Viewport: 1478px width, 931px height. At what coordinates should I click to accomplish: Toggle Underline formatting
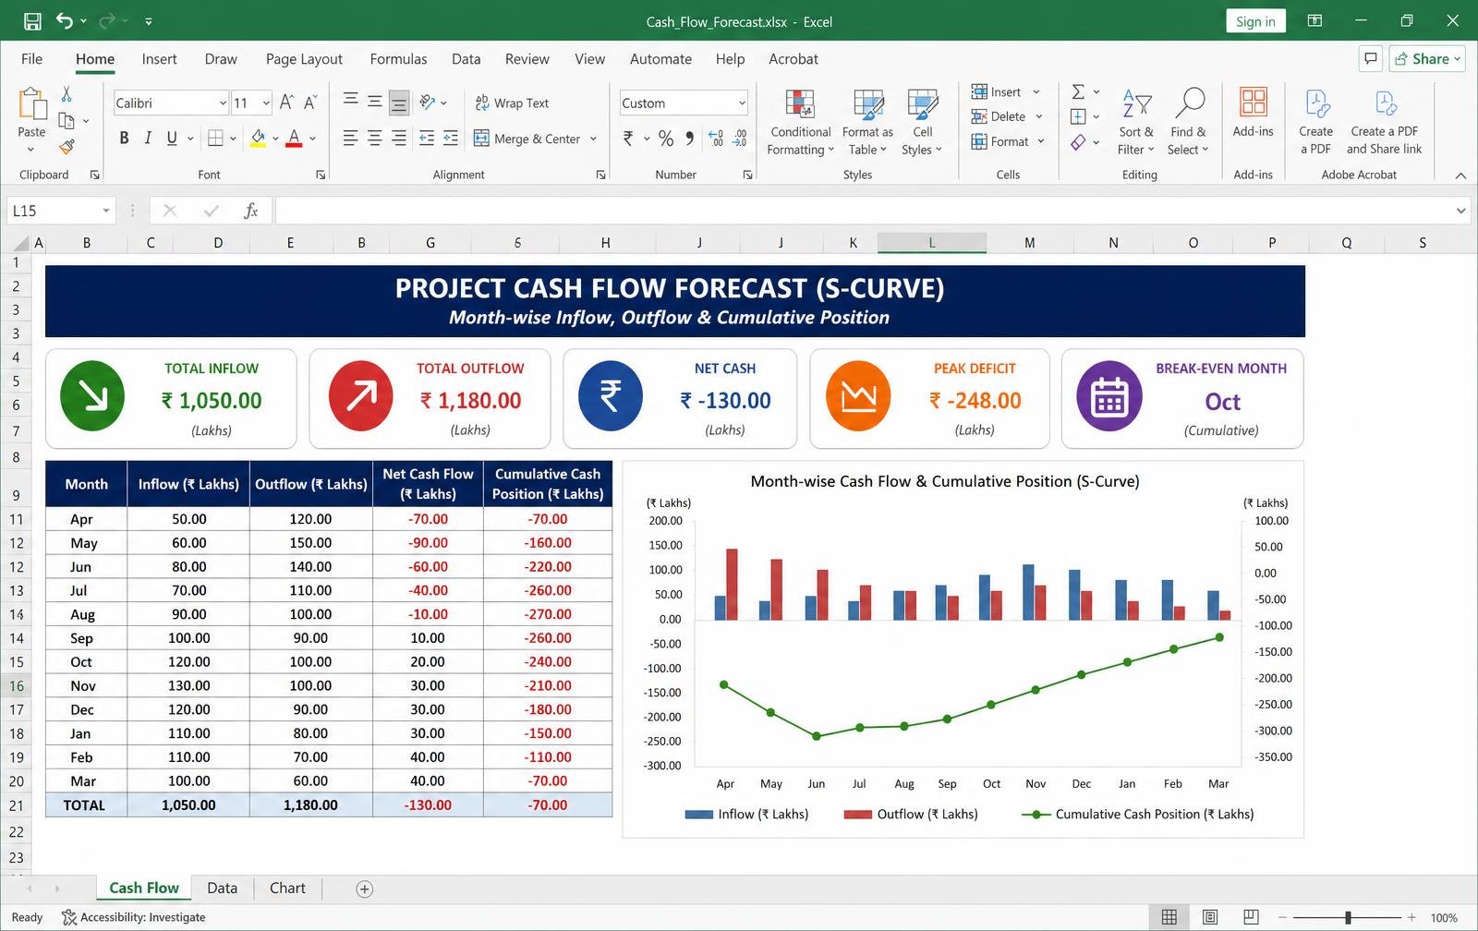[172, 139]
